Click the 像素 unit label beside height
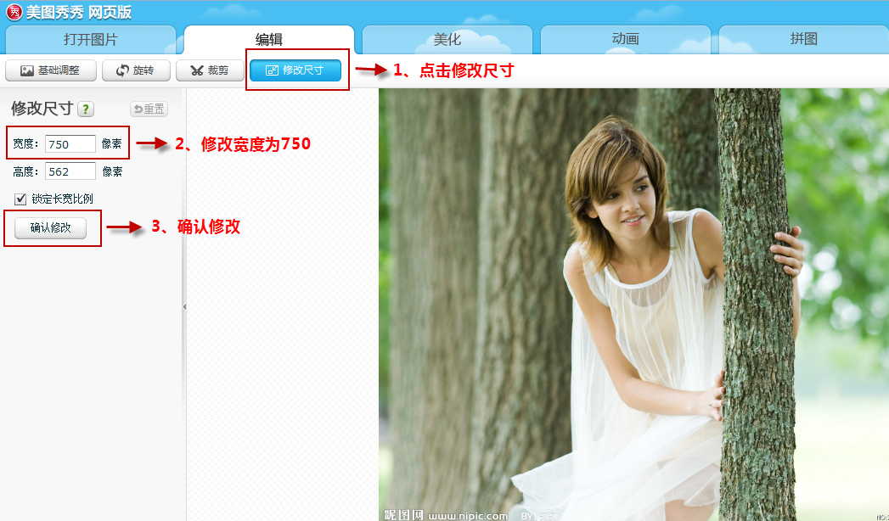The width and height of the screenshot is (889, 521). [x=112, y=171]
